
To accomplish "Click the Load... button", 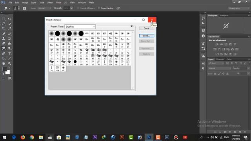I will (146, 36).
